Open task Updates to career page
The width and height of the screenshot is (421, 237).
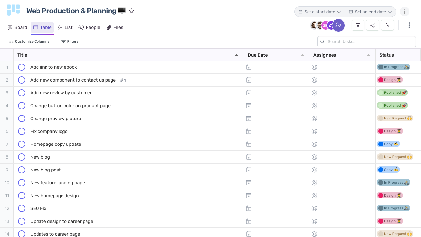(55, 234)
